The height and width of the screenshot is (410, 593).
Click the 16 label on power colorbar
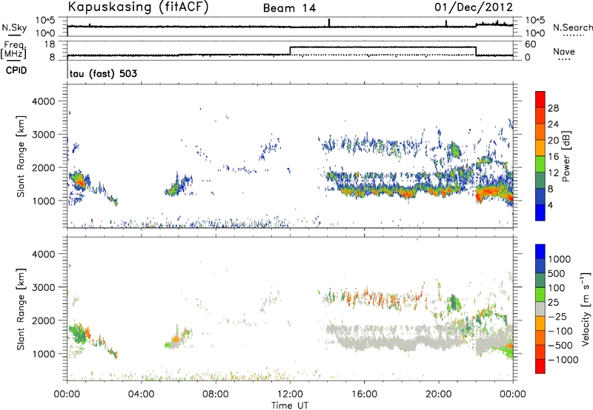(x=553, y=157)
